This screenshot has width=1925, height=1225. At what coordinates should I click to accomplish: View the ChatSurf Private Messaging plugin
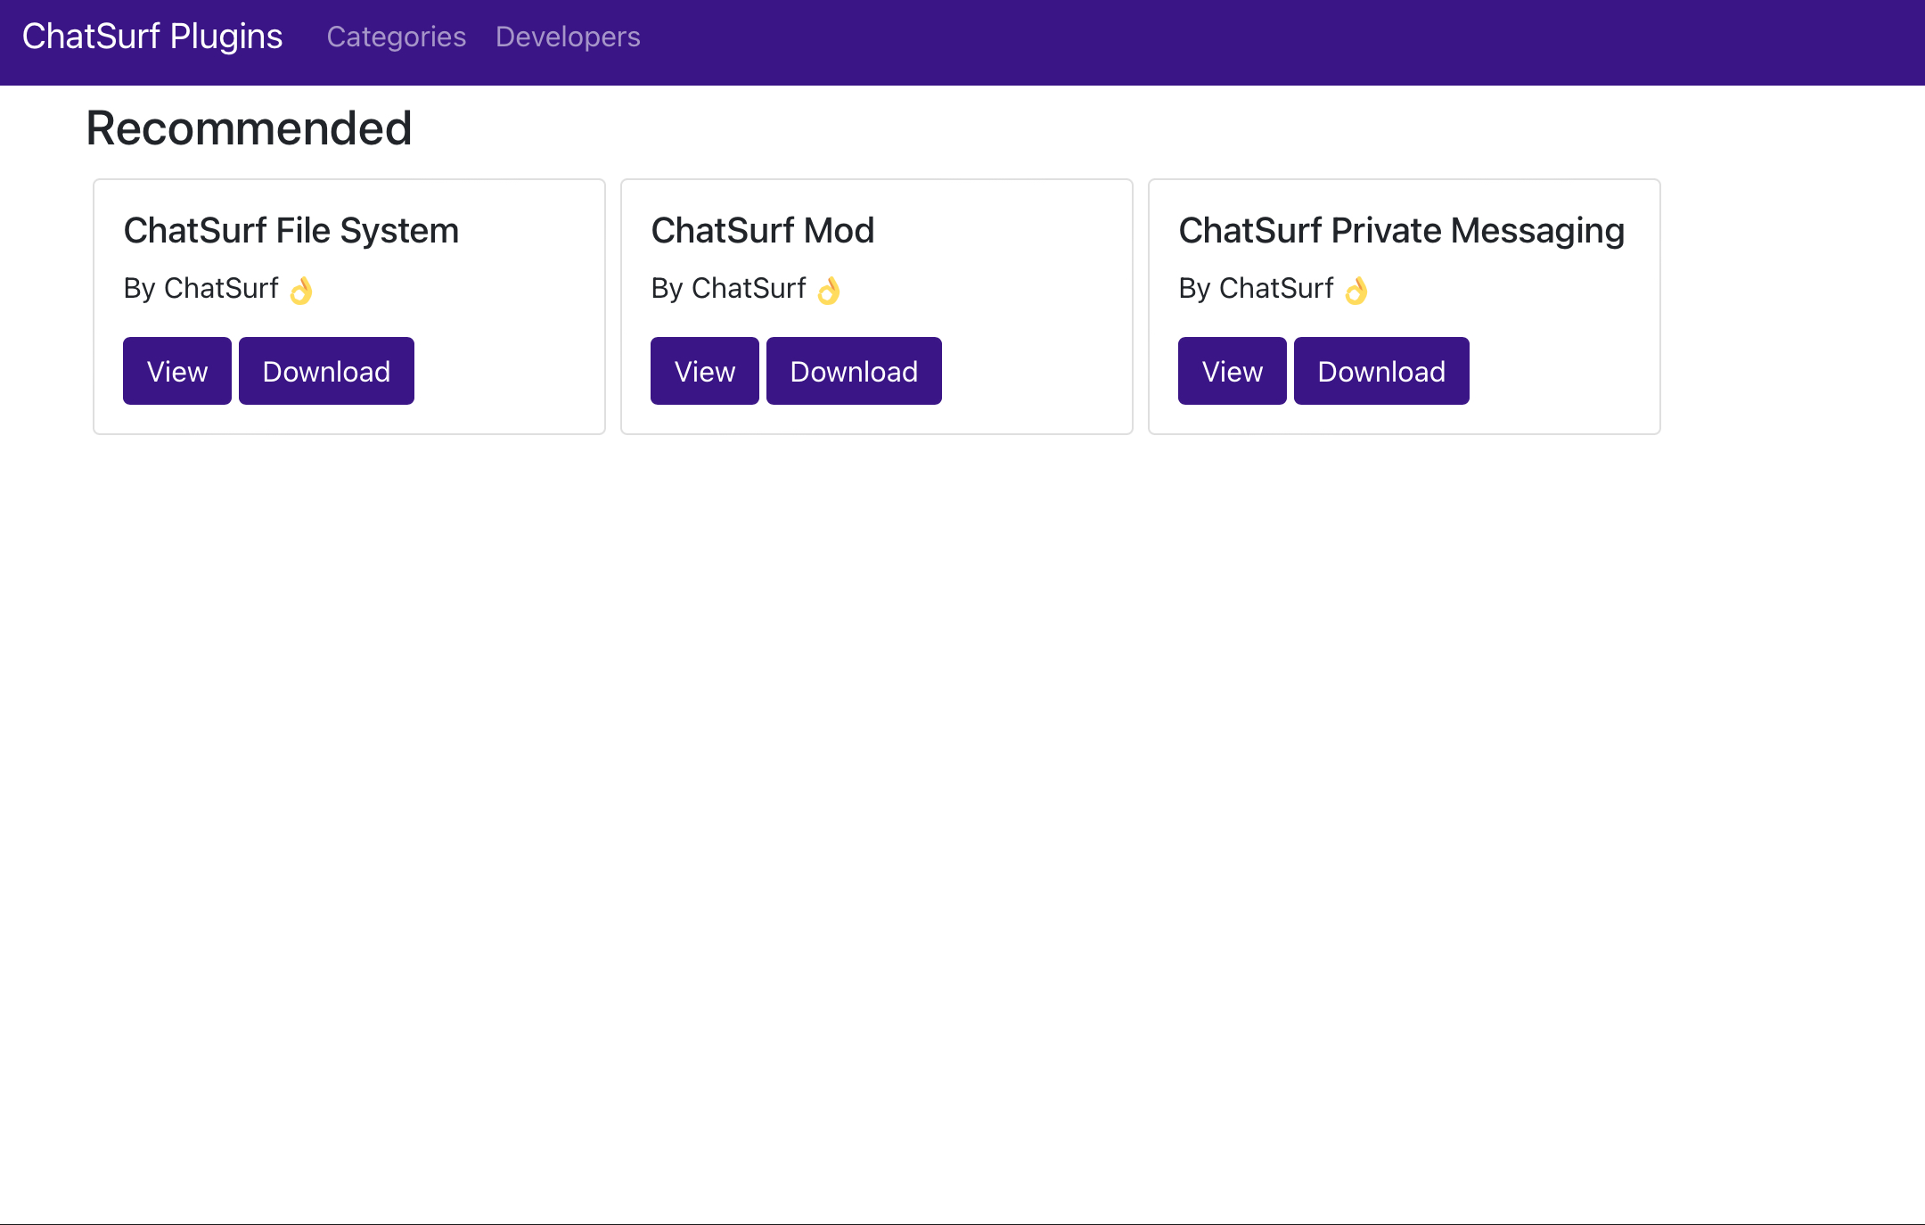pos(1233,371)
